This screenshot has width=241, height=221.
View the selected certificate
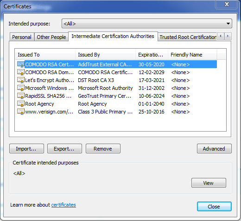tap(209, 183)
